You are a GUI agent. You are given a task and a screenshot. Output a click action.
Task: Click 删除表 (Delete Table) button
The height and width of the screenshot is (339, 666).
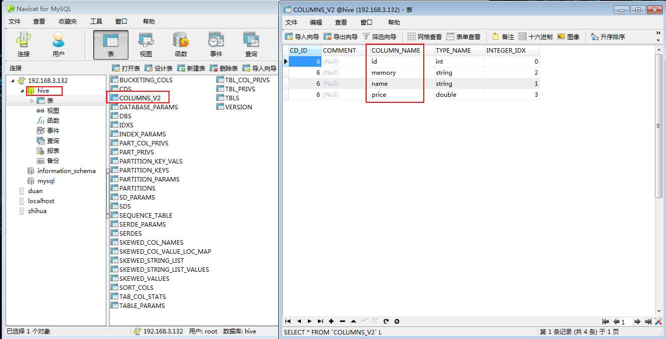(224, 68)
